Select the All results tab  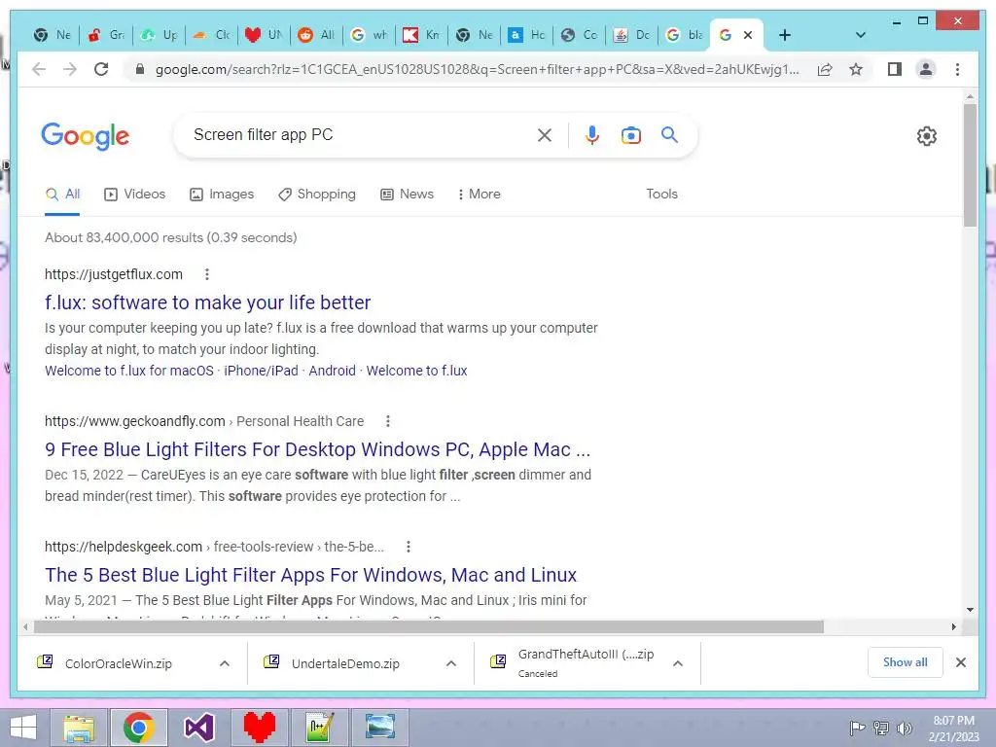click(62, 195)
